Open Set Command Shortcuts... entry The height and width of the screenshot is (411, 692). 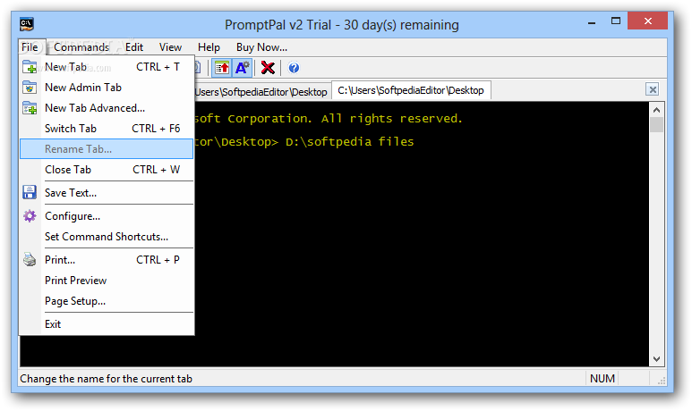107,237
